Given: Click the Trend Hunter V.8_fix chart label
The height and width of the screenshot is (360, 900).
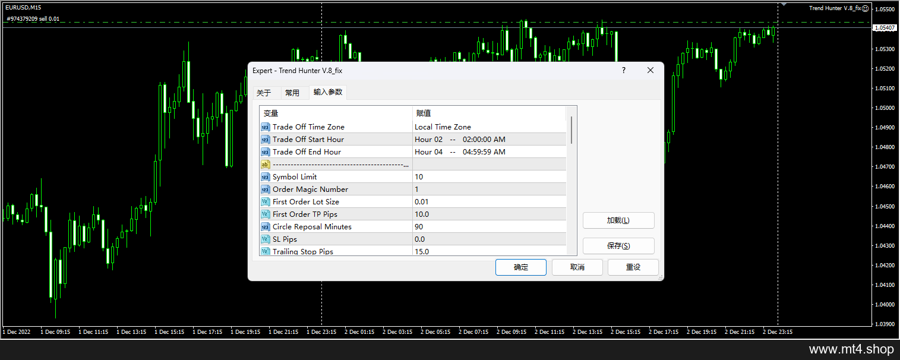Looking at the screenshot, I should 835,8.
